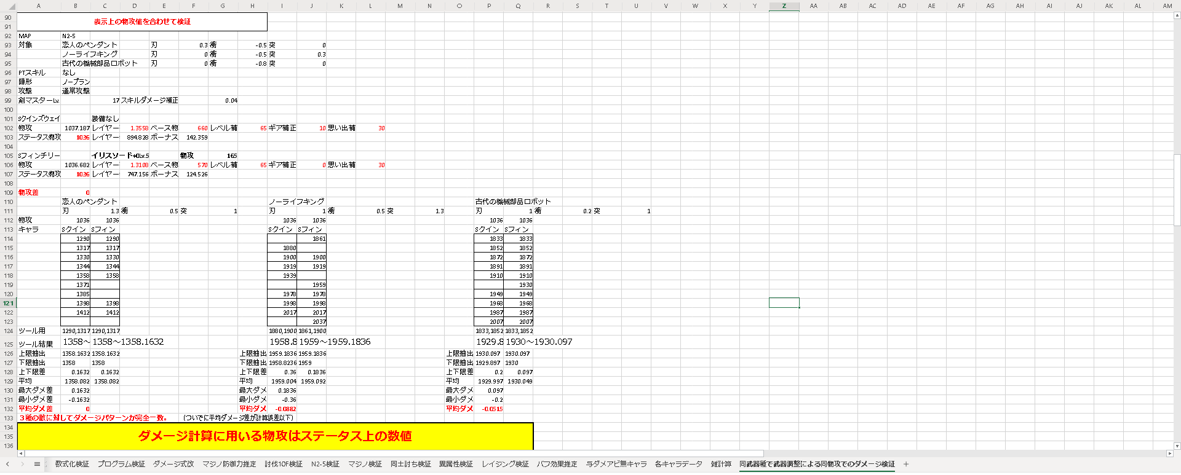Select the N2-5検証 sheet tab
This screenshot has width=1181, height=475.
click(x=325, y=465)
